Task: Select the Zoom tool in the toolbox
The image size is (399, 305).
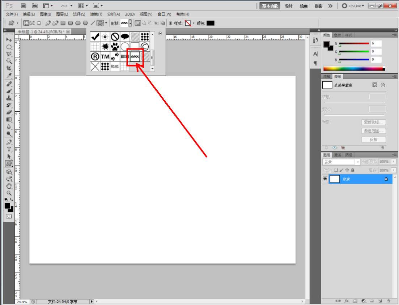Action: pos(9,193)
